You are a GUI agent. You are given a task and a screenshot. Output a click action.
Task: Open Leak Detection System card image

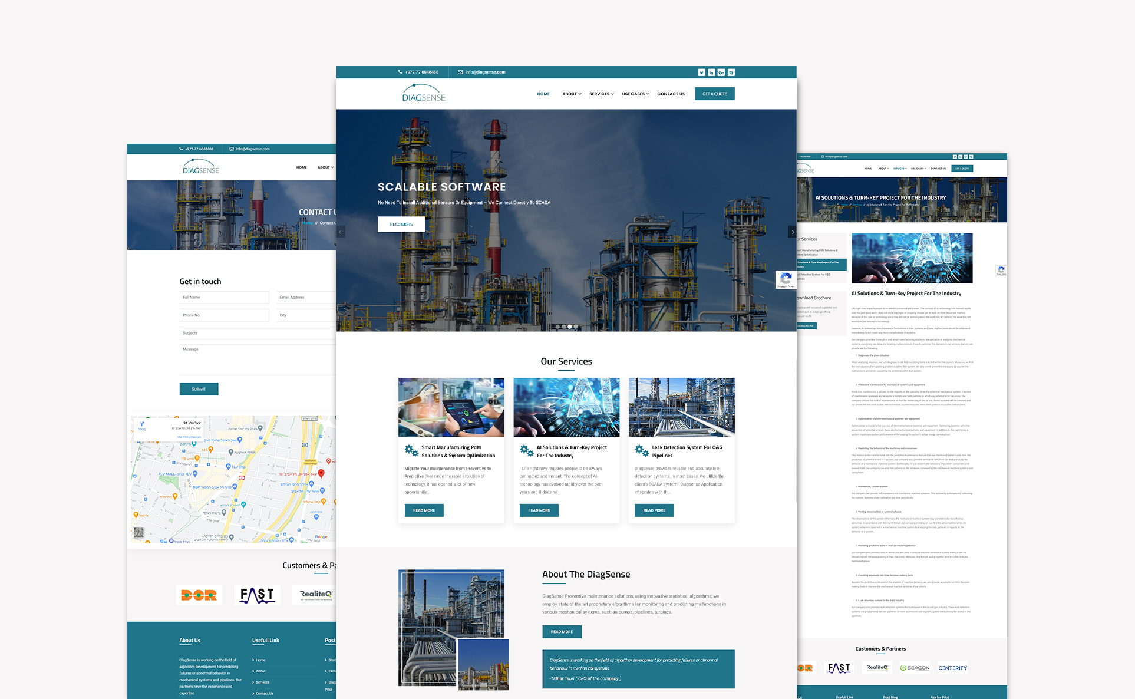[x=682, y=407]
